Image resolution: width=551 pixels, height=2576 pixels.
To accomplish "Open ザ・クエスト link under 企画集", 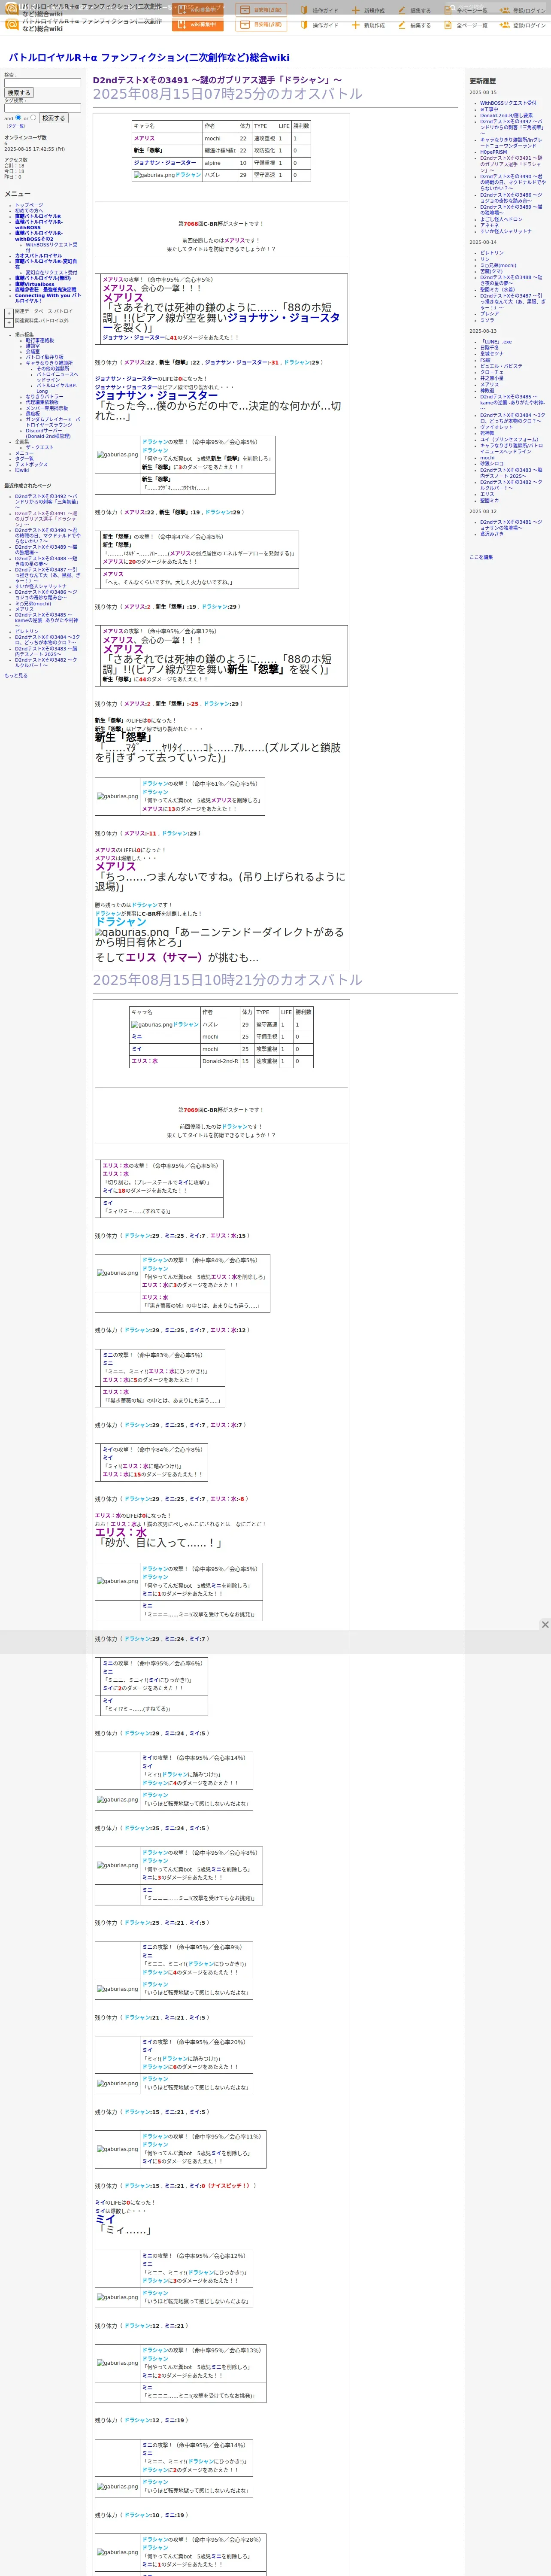I will pos(40,447).
